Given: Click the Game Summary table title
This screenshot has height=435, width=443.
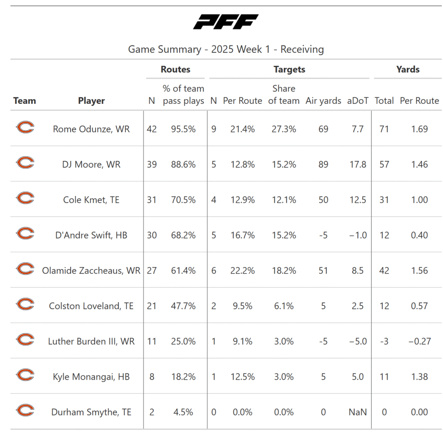Looking at the screenshot, I should [x=225, y=49].
